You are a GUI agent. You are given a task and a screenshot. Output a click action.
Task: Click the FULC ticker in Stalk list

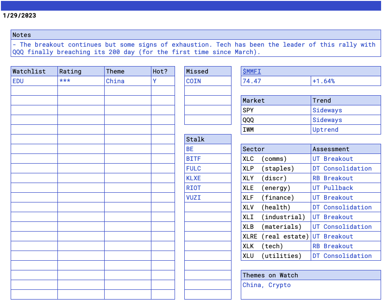tap(208, 168)
